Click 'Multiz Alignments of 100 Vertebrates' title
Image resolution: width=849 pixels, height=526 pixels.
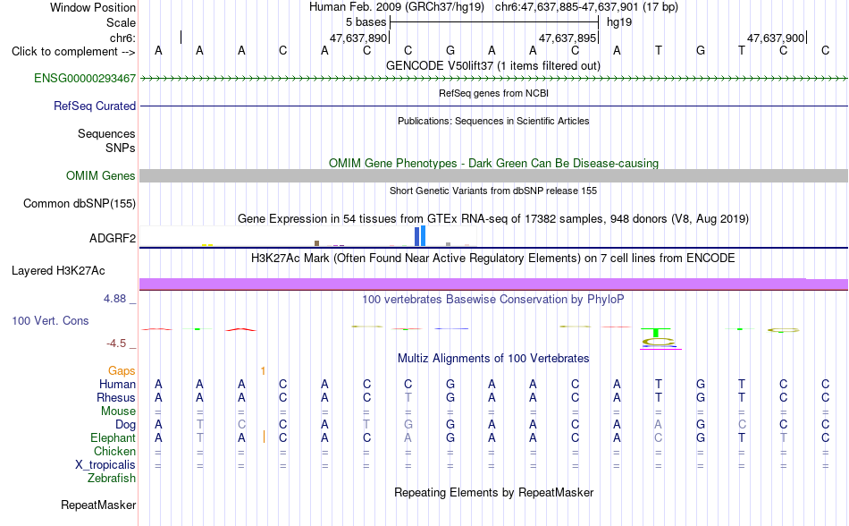493,358
